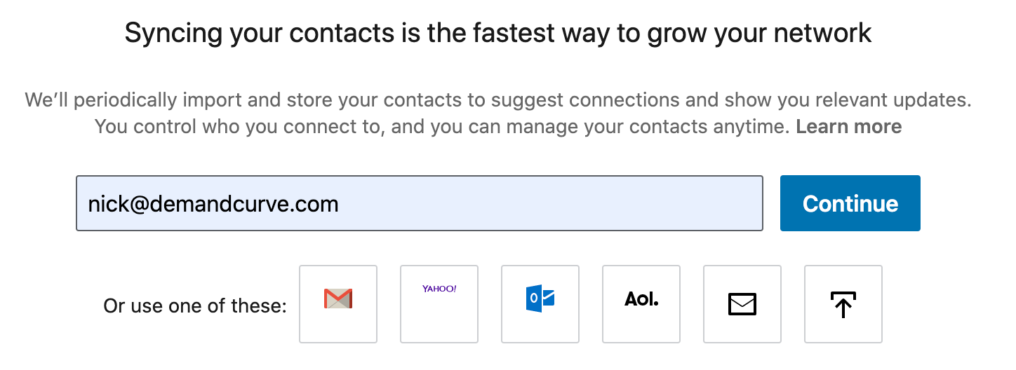Submit the email with the blue Continue button
1016x370 pixels.
pyautogui.click(x=850, y=203)
